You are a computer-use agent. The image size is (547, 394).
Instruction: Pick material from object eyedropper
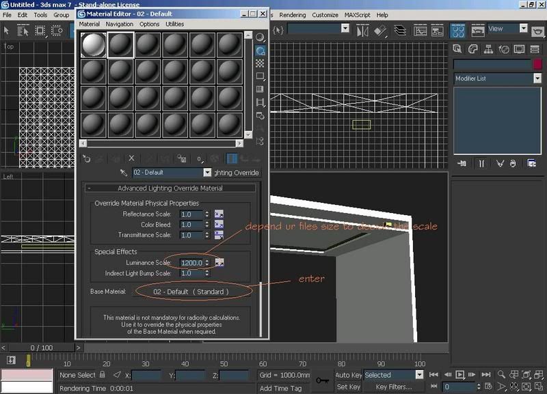124,173
